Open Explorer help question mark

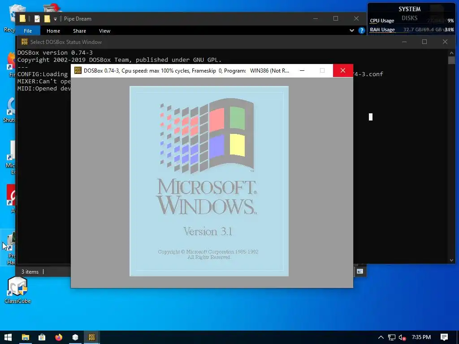point(362,30)
